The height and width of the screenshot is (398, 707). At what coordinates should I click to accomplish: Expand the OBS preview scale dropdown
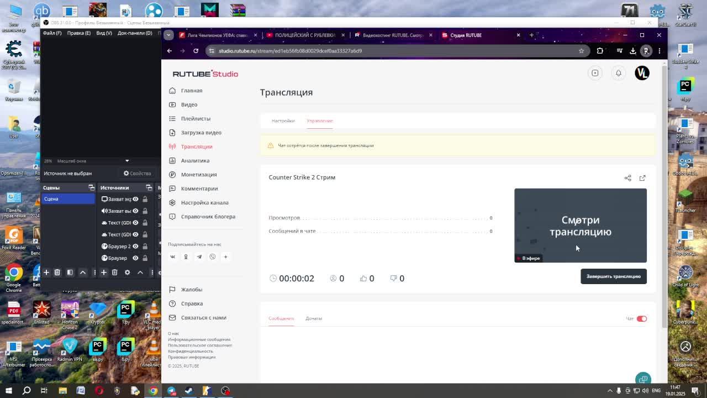[x=127, y=161]
